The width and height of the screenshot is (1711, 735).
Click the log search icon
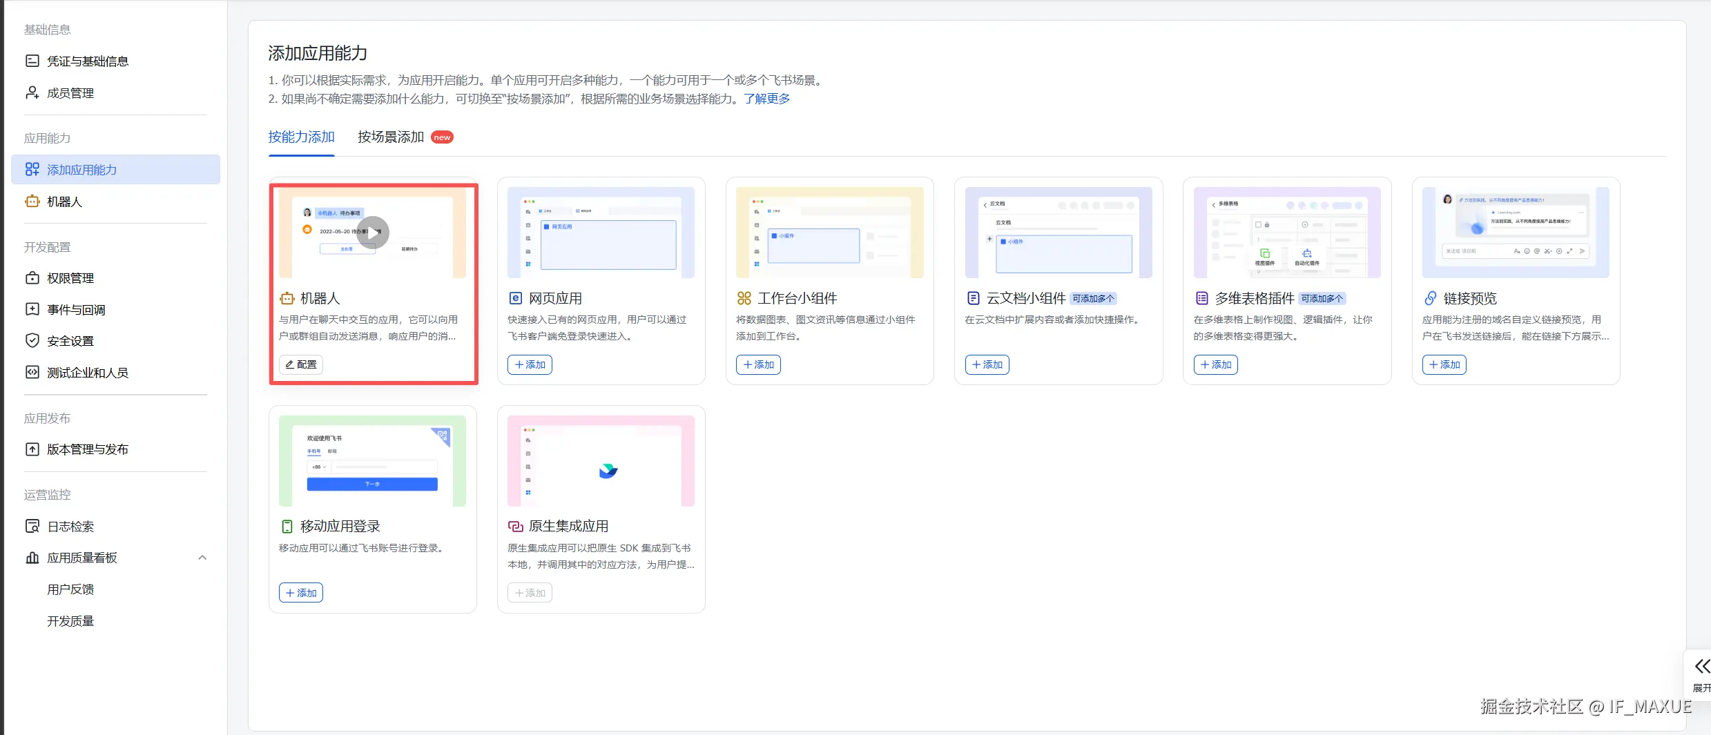(32, 526)
